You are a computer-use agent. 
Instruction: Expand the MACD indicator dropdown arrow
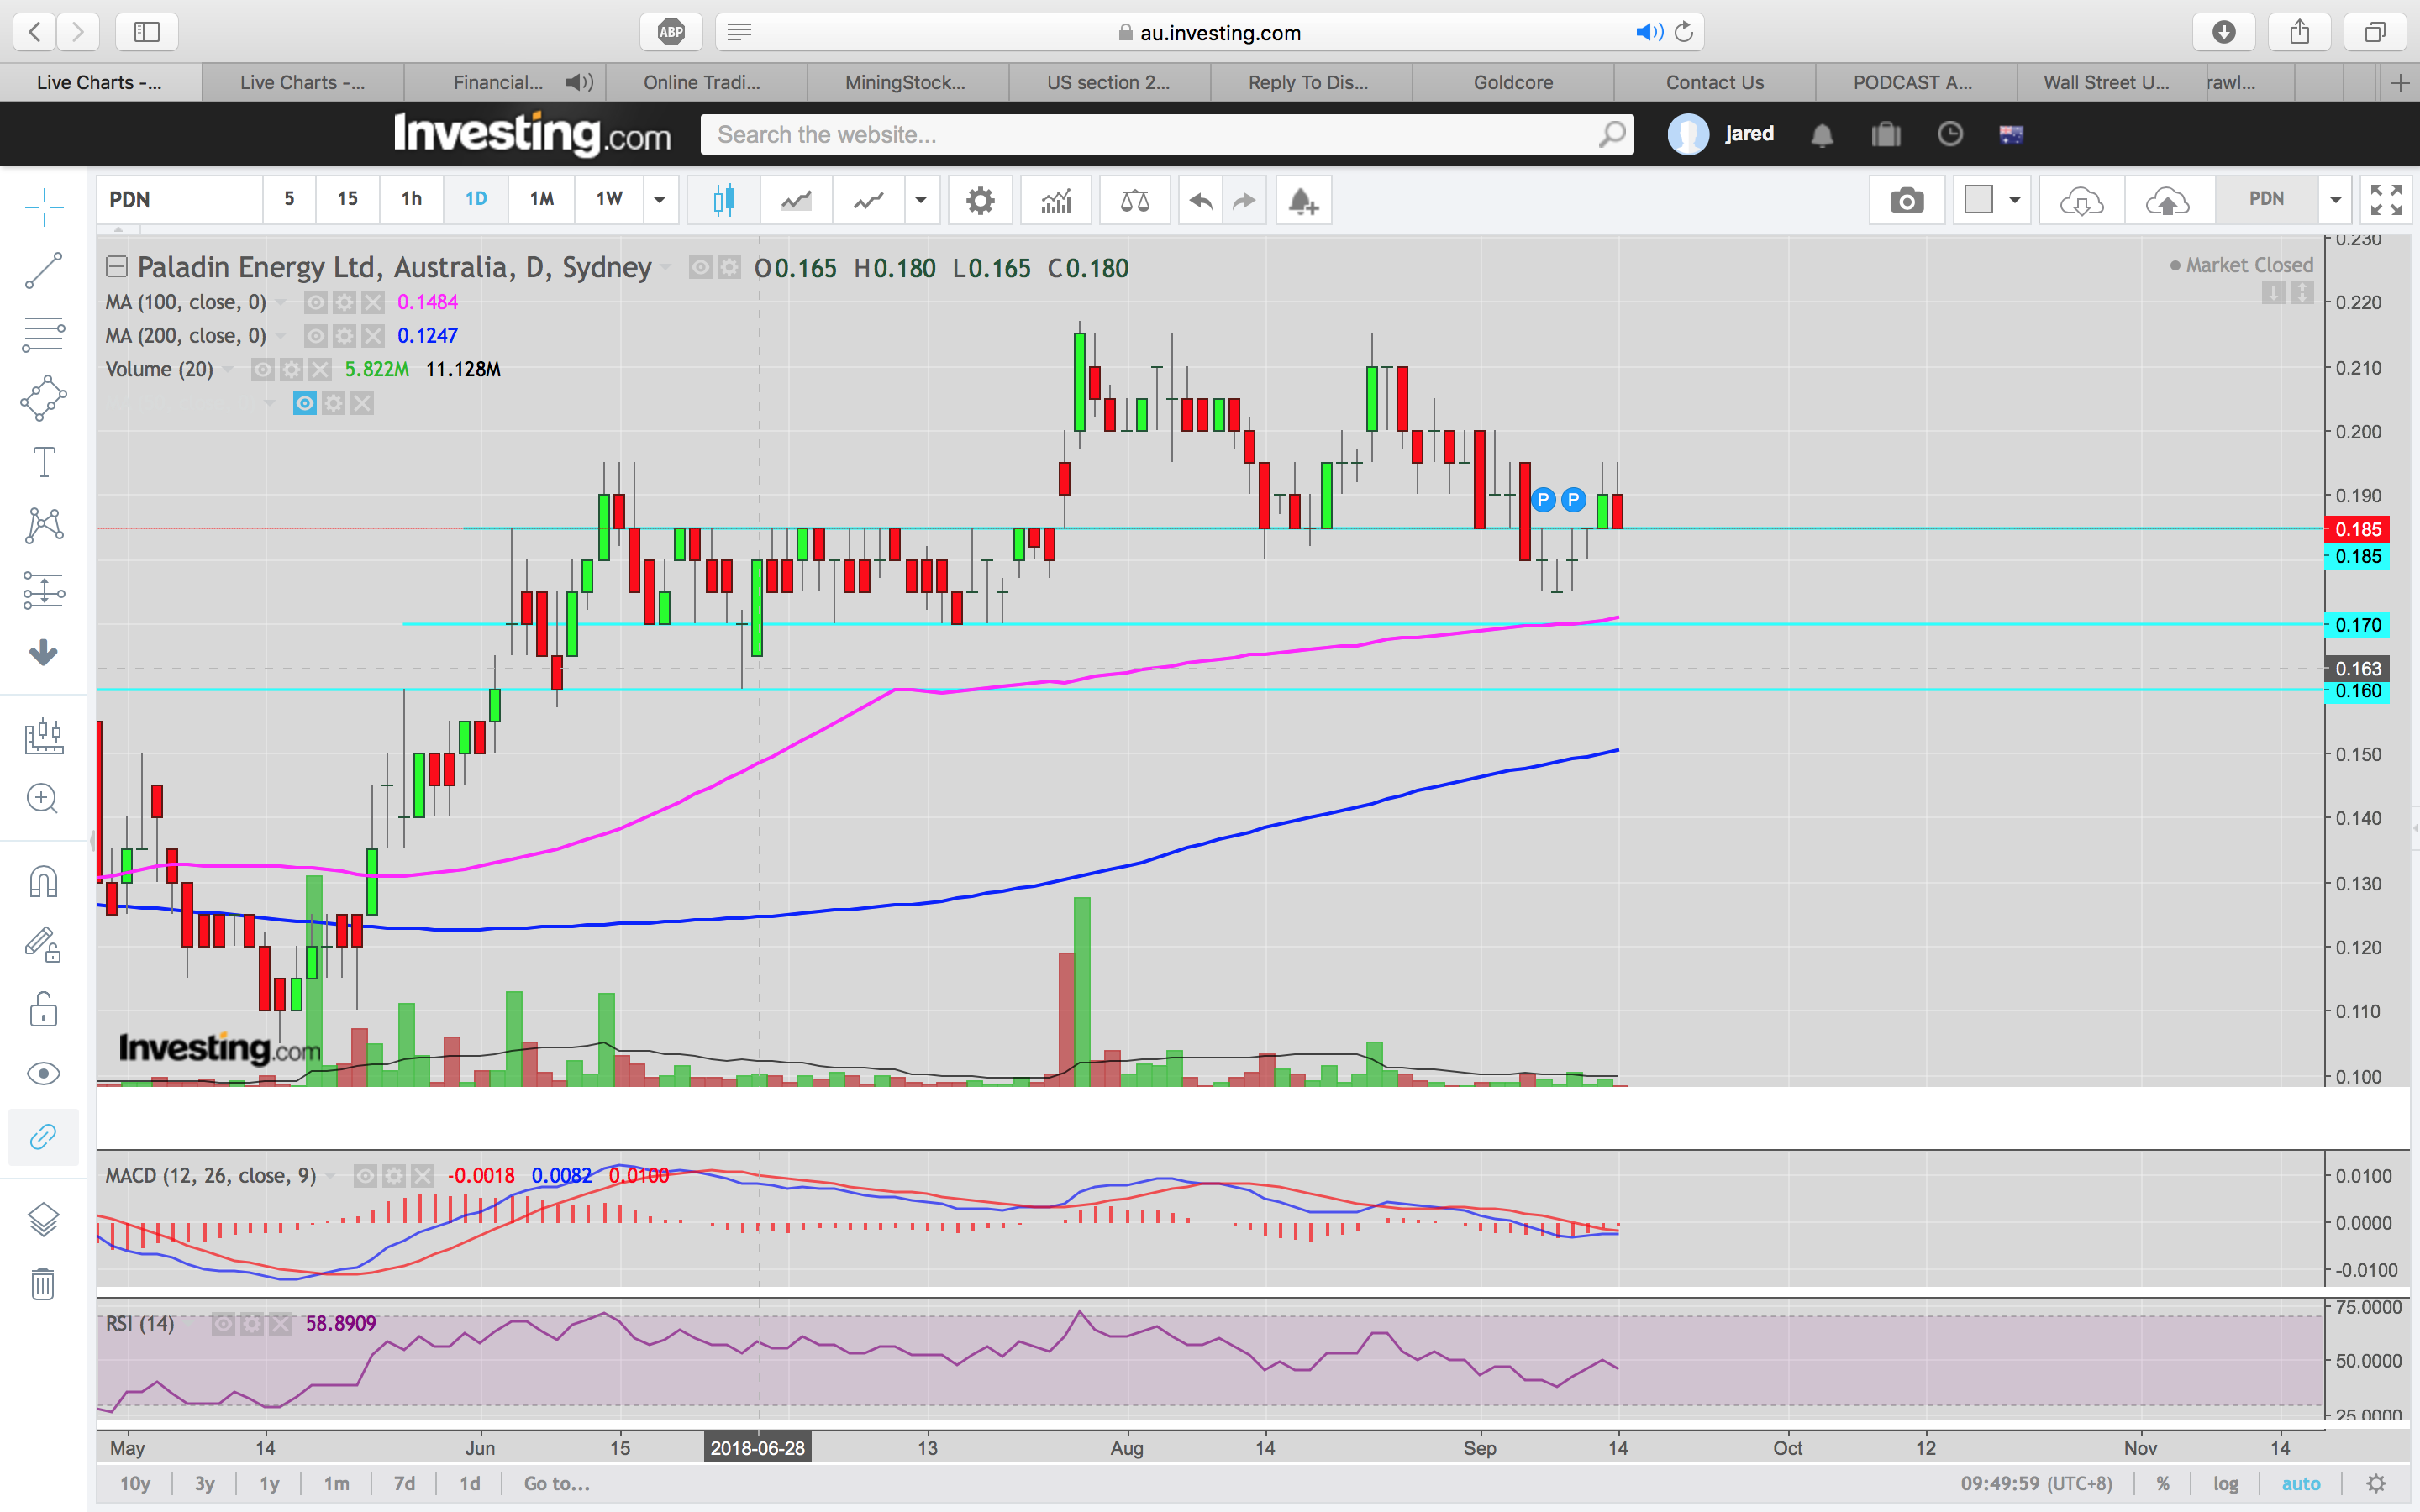tap(331, 1176)
